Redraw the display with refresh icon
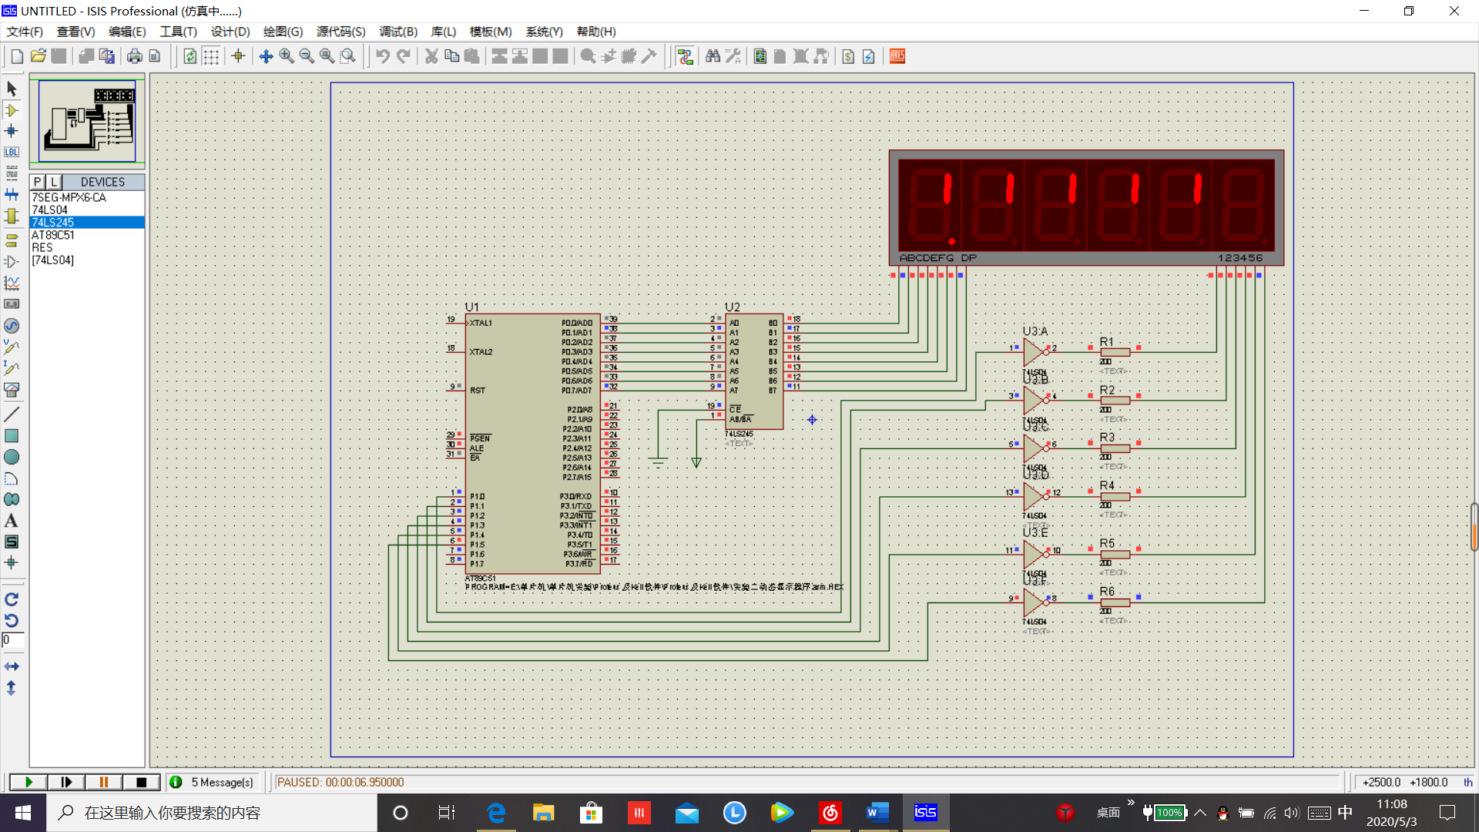The image size is (1479, 832). point(190,56)
